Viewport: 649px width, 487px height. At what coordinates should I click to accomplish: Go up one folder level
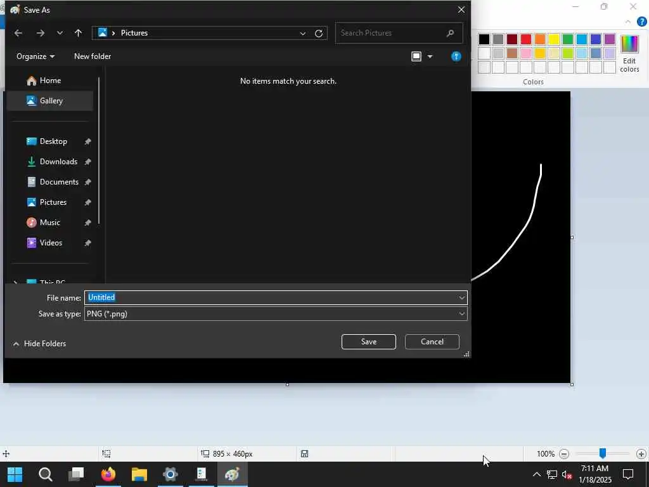(x=78, y=33)
